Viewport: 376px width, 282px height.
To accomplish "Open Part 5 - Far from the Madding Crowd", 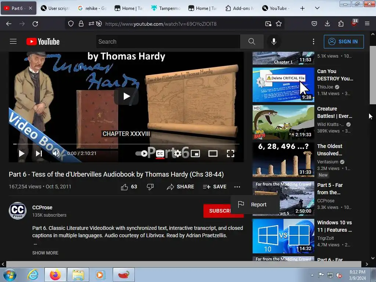I will click(330, 189).
